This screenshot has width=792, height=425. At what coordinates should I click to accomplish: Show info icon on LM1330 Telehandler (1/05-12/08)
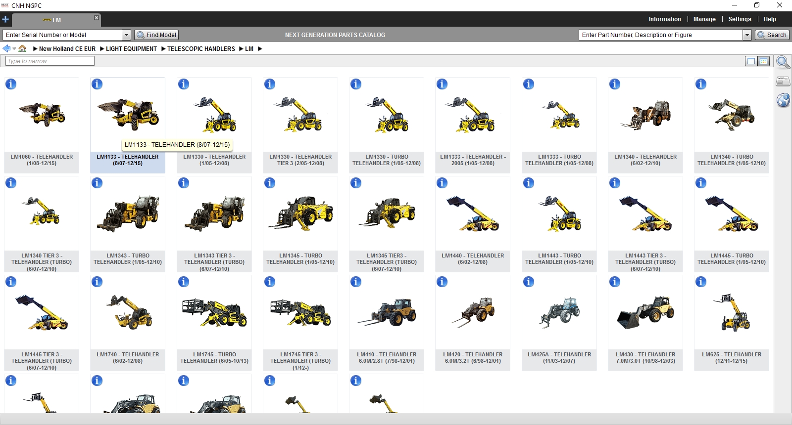pyautogui.click(x=184, y=84)
